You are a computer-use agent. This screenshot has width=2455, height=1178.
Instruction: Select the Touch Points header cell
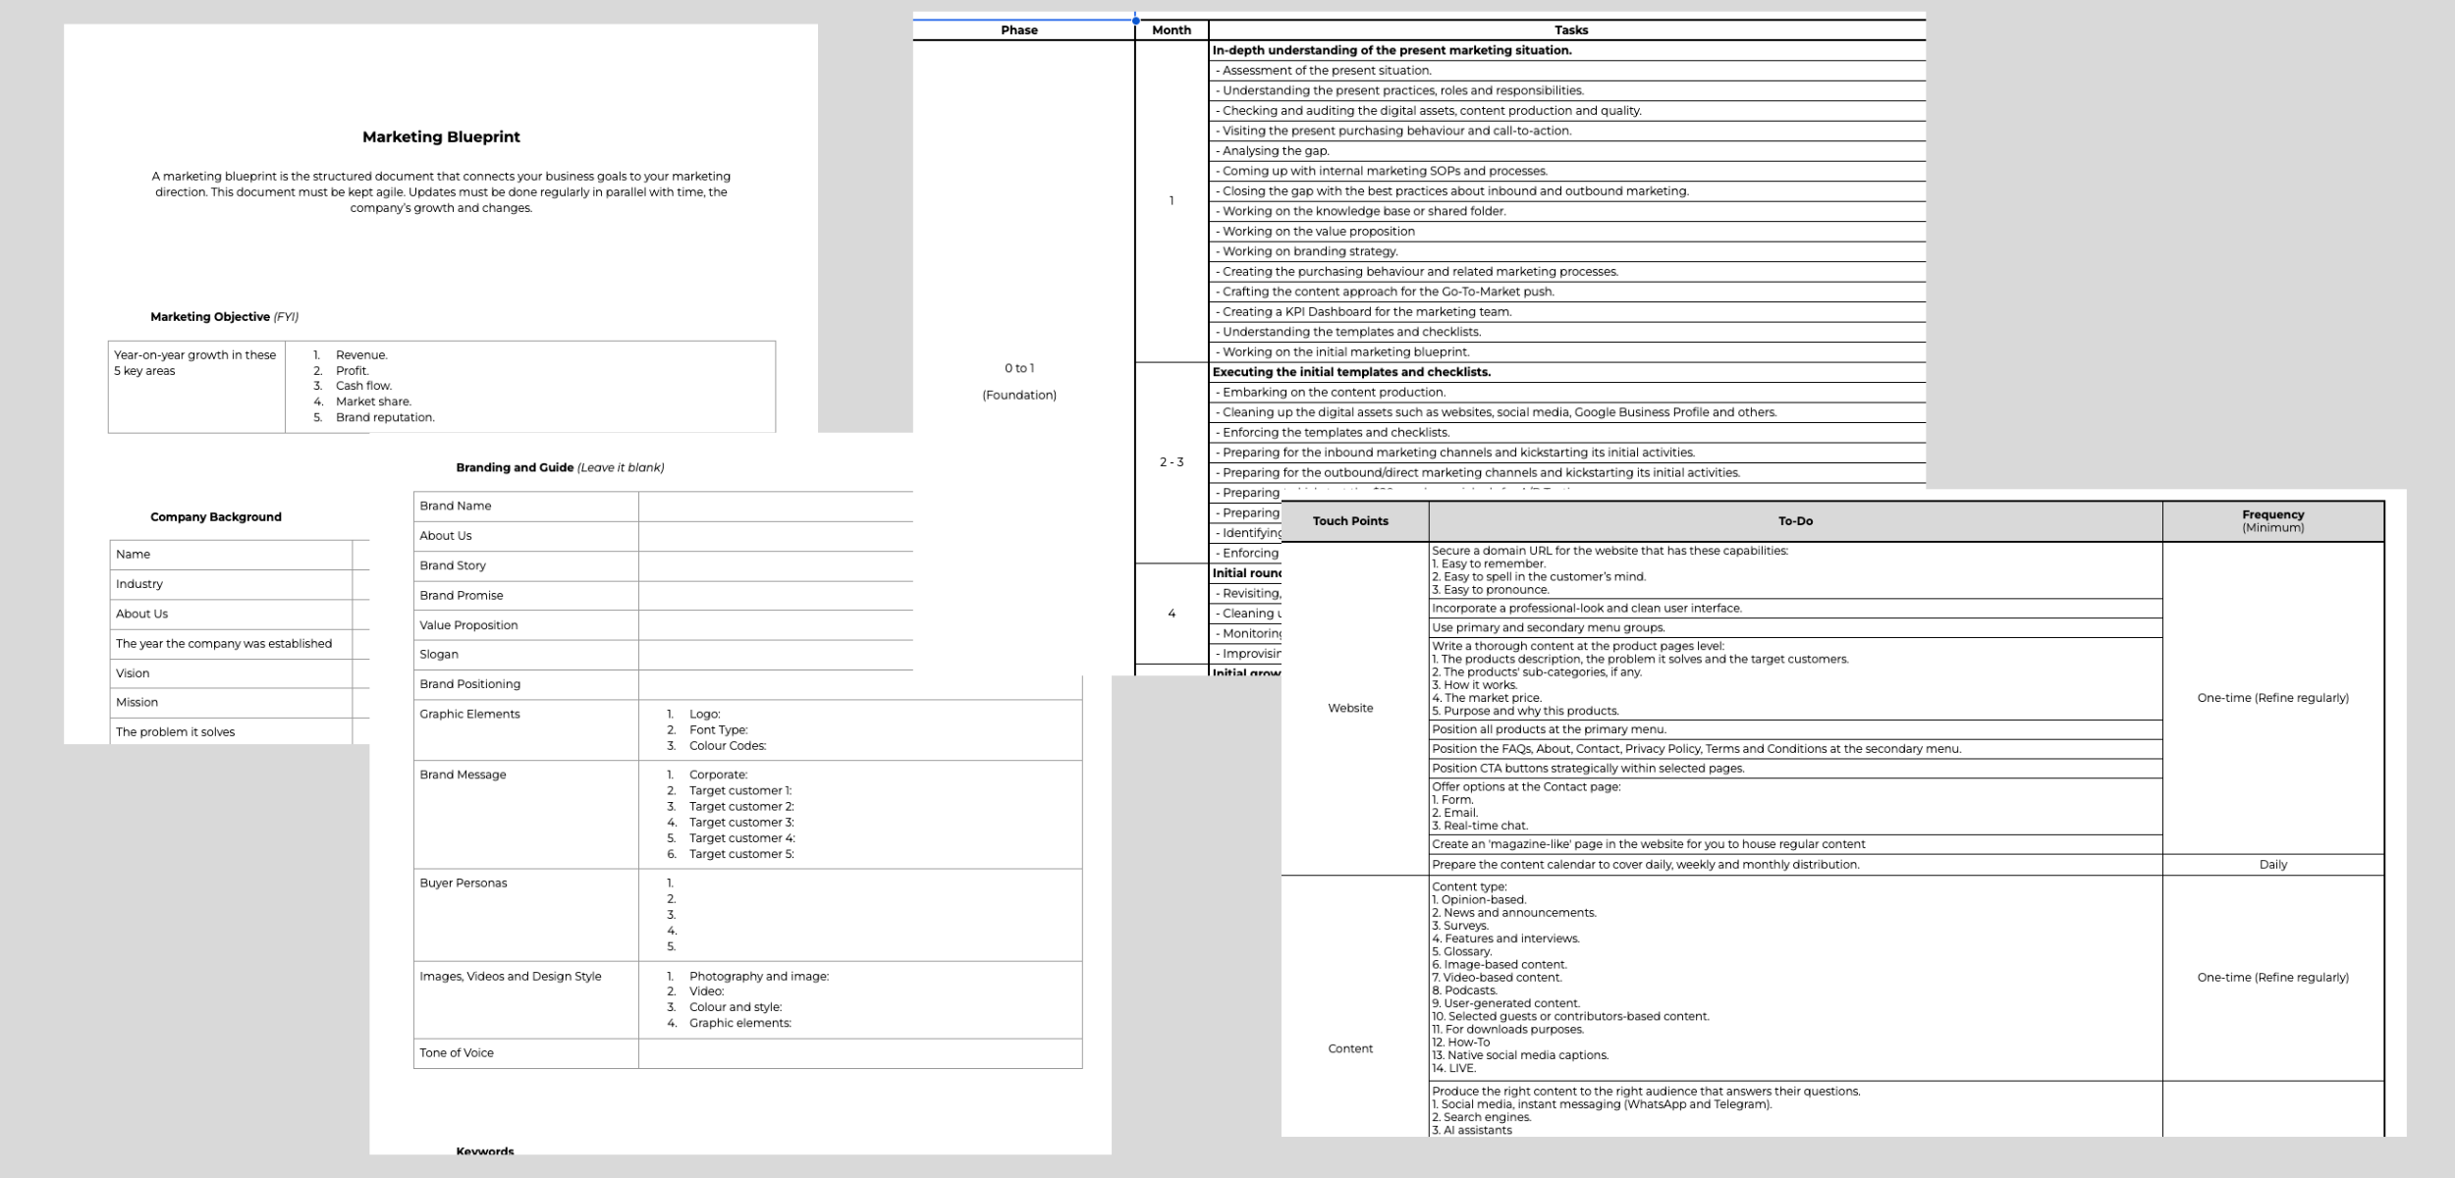point(1350,521)
